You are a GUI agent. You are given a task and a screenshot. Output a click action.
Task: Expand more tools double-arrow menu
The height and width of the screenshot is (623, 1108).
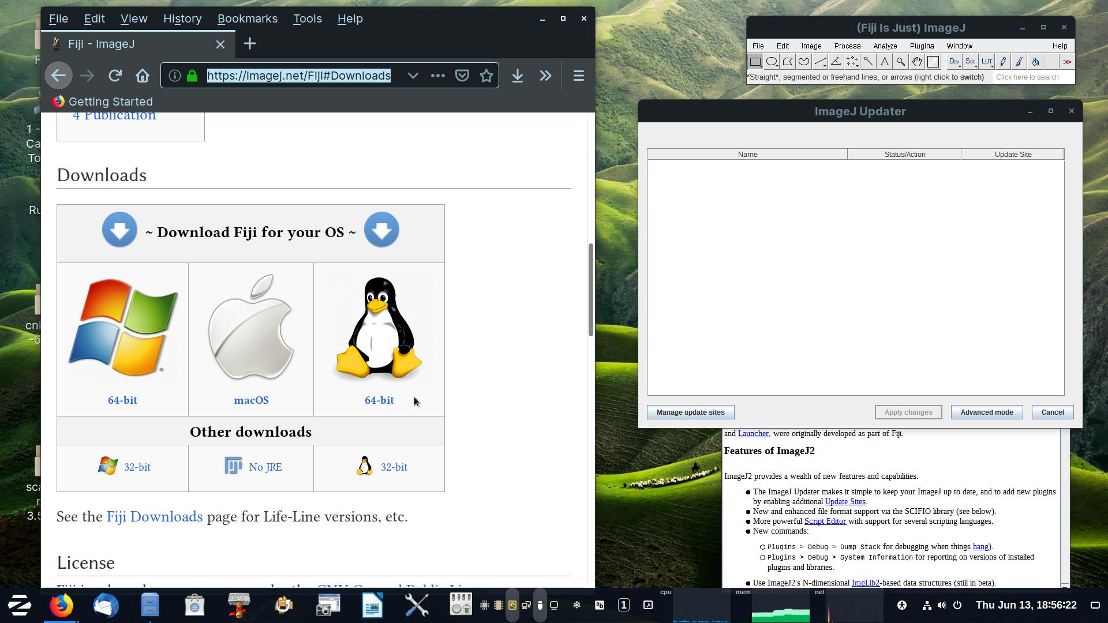pos(1067,62)
